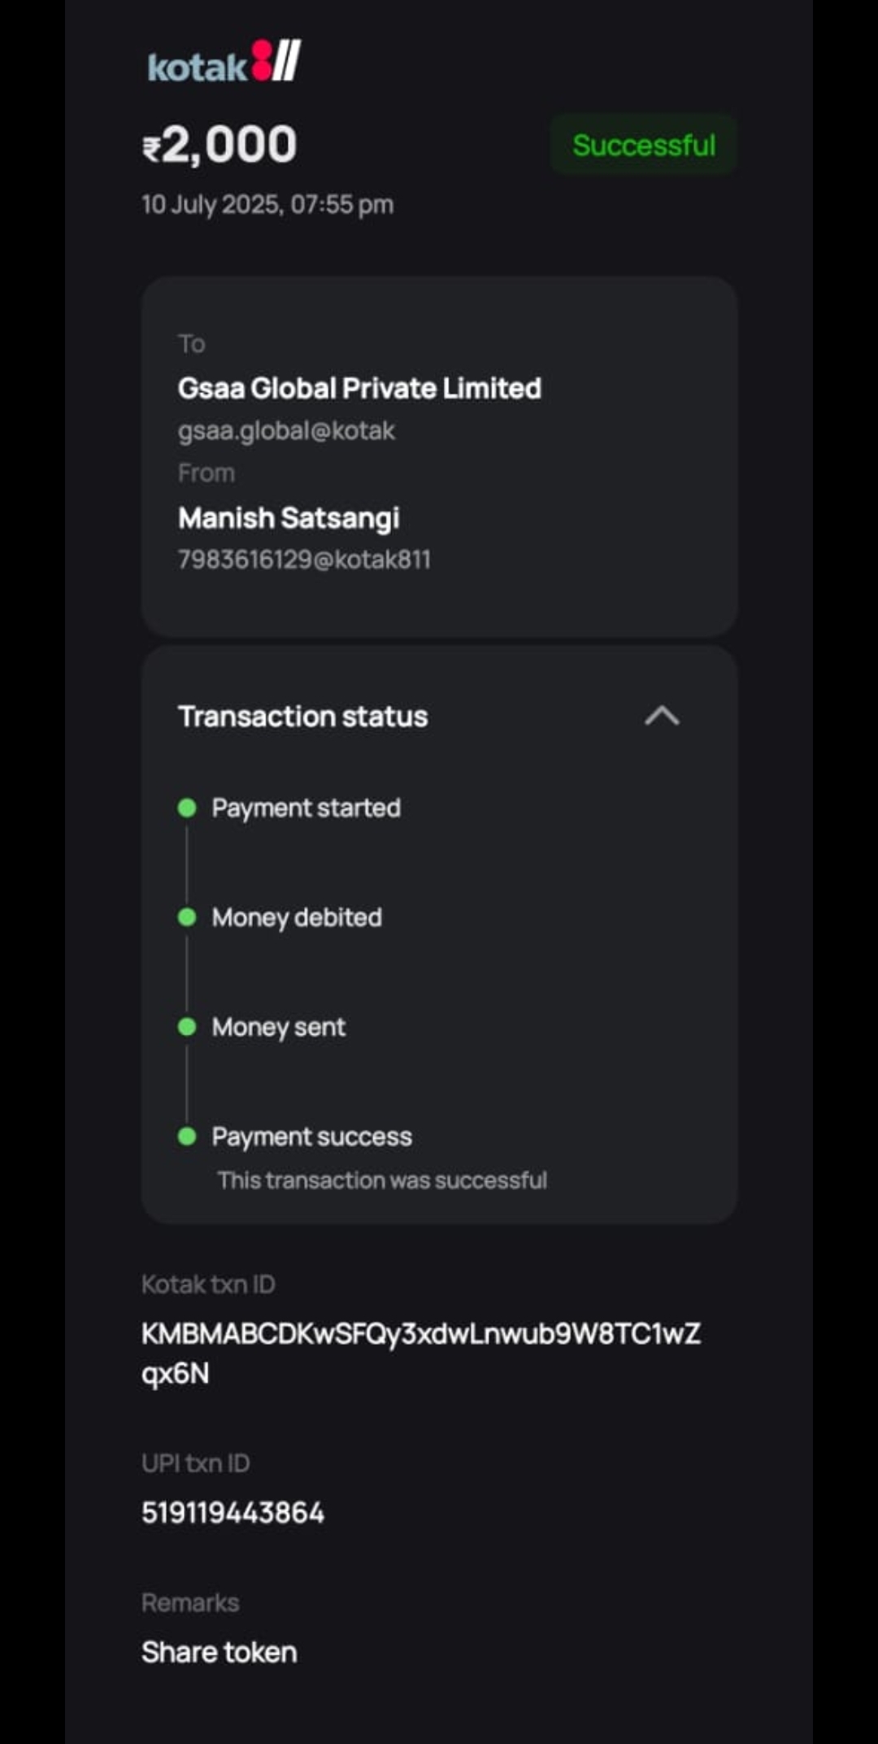Tap the This transaction was successful message
The width and height of the screenshot is (878, 1744).
point(381,1180)
